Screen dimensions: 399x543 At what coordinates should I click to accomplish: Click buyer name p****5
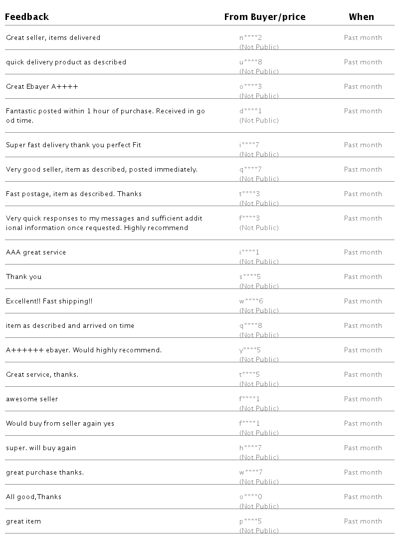pos(250,521)
